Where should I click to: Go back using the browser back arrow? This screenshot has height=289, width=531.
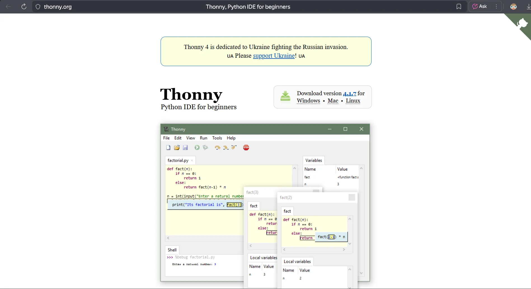8,7
